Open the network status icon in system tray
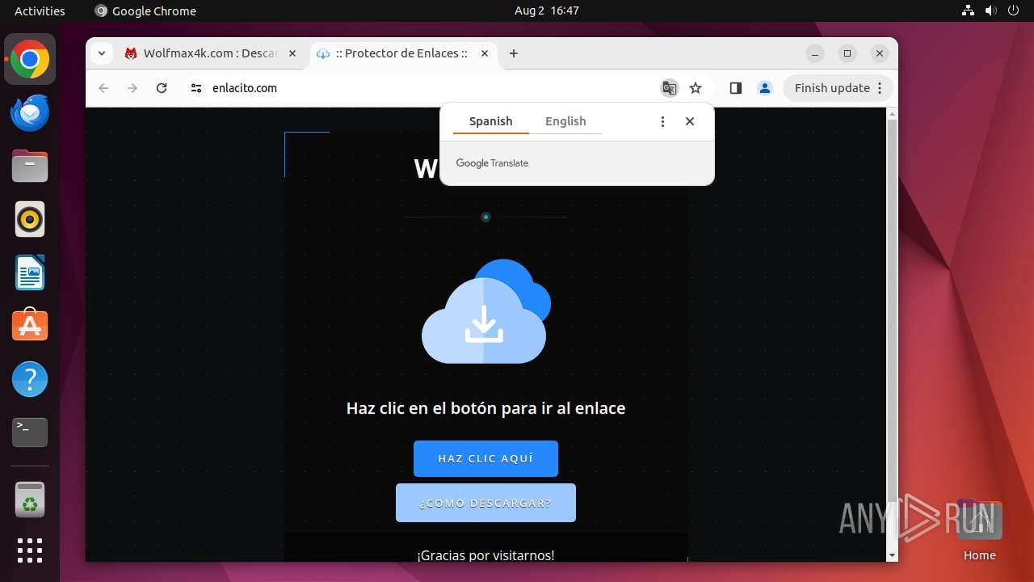 (x=969, y=11)
